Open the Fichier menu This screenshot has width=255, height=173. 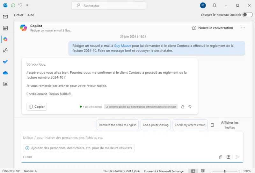pos(18,15)
